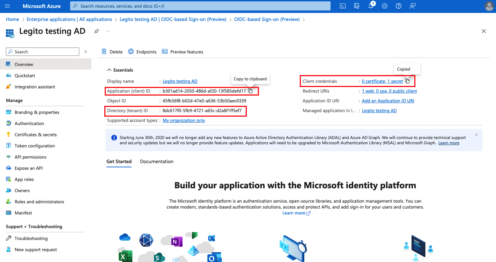Click the Authentication icon in sidebar
This screenshot has width=496, height=262.
9,123
